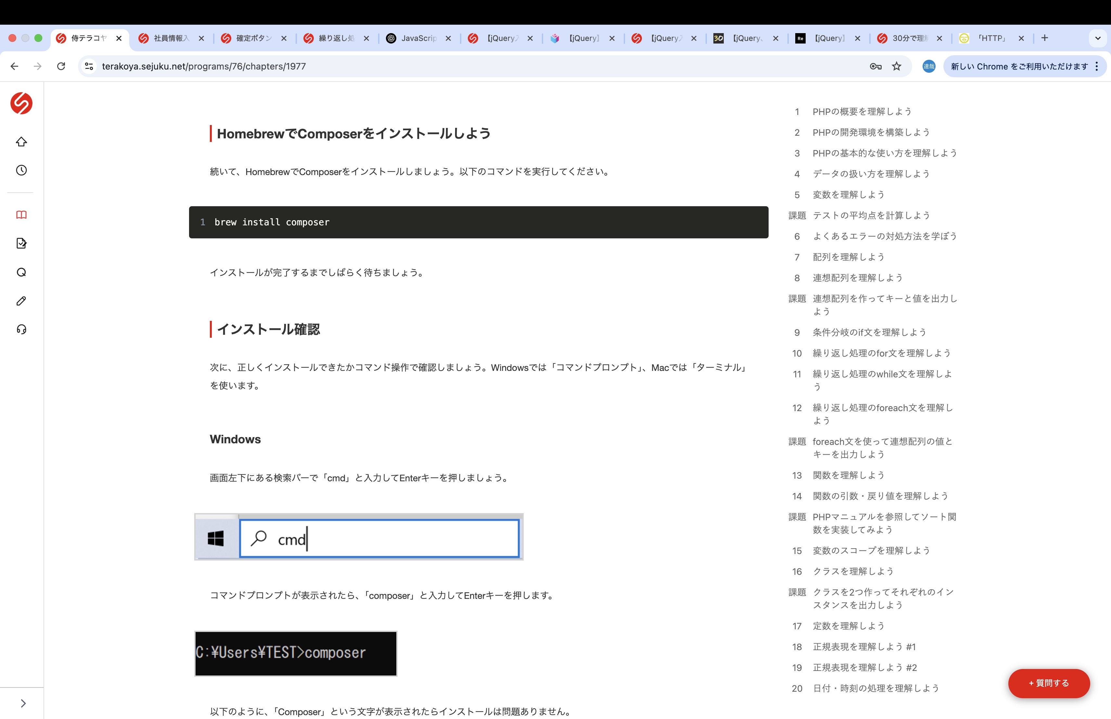Click the cmd search bar screenshot image
1111x719 pixels.
pos(359,537)
